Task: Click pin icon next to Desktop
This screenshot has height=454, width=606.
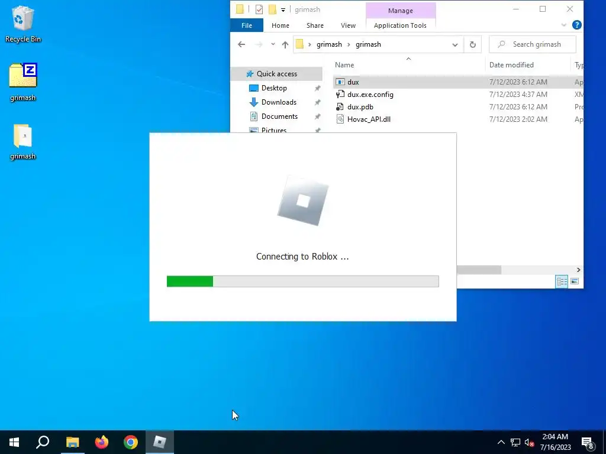Action: coord(317,88)
